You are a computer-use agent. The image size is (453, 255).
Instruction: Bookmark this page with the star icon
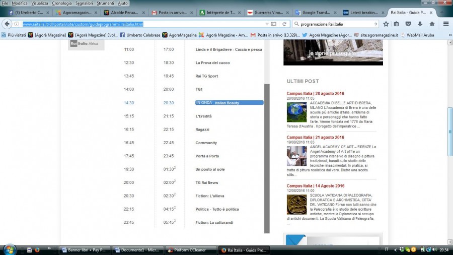click(386, 24)
